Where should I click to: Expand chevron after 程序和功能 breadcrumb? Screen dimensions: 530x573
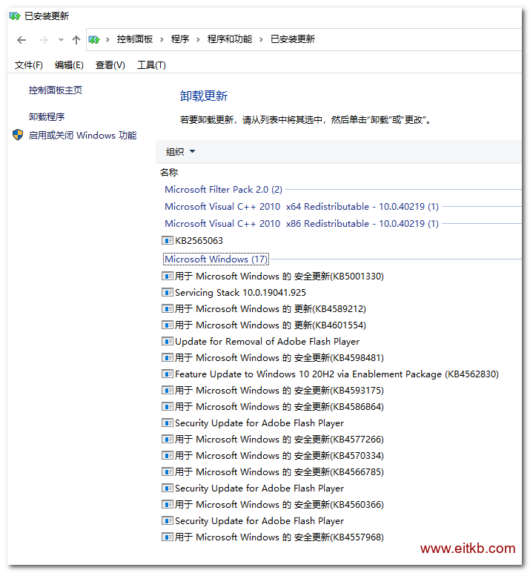pos(261,39)
